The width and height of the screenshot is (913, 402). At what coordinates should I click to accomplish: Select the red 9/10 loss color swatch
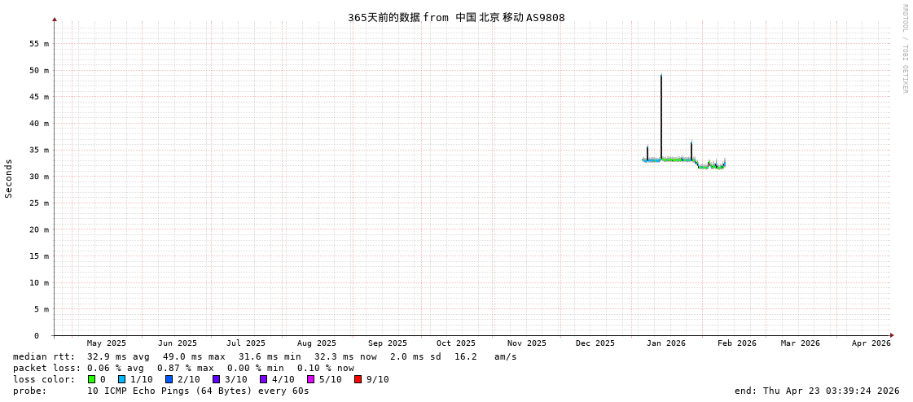(x=358, y=379)
